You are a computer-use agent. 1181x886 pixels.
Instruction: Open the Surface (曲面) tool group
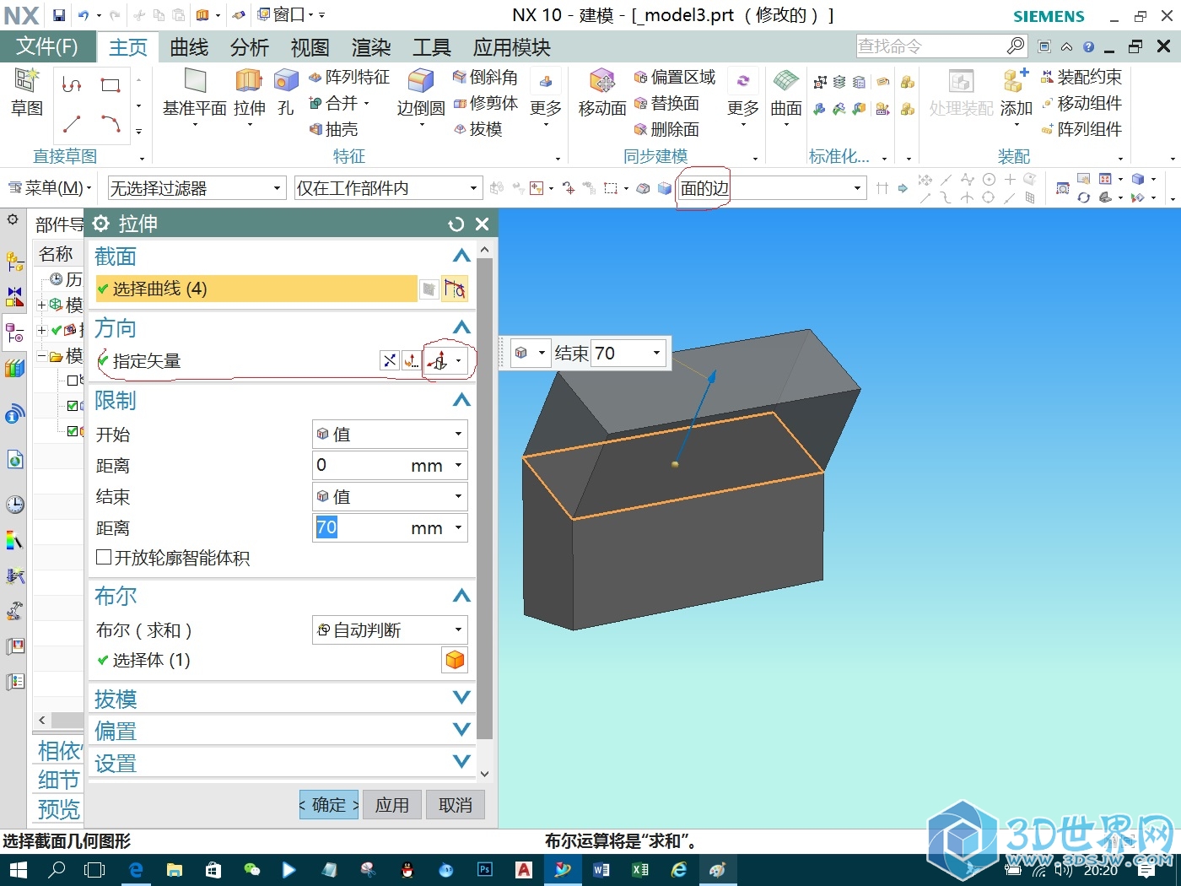click(x=786, y=93)
